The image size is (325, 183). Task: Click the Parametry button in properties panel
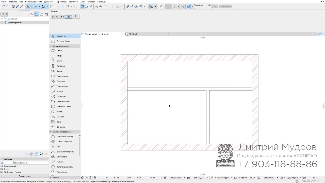click(25, 176)
